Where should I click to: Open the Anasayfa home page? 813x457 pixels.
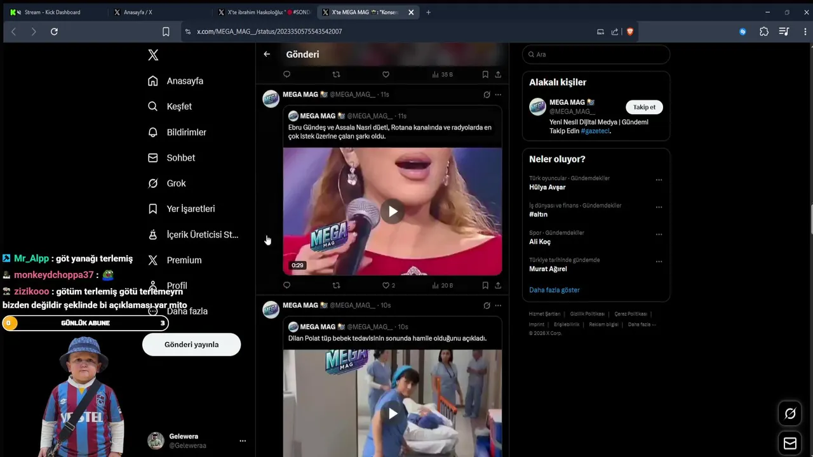(175, 81)
